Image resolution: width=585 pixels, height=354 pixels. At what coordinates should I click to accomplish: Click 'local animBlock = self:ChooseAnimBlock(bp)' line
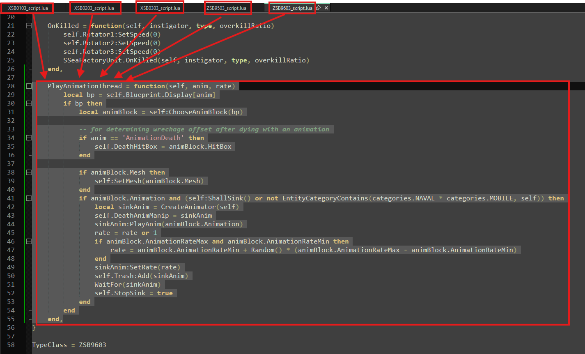tap(161, 112)
